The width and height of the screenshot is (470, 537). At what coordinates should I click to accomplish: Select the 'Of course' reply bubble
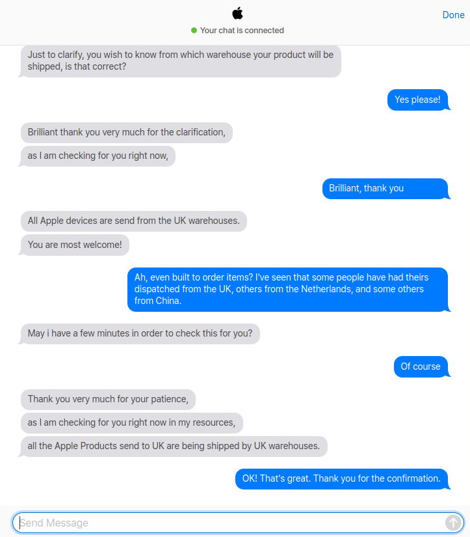421,366
